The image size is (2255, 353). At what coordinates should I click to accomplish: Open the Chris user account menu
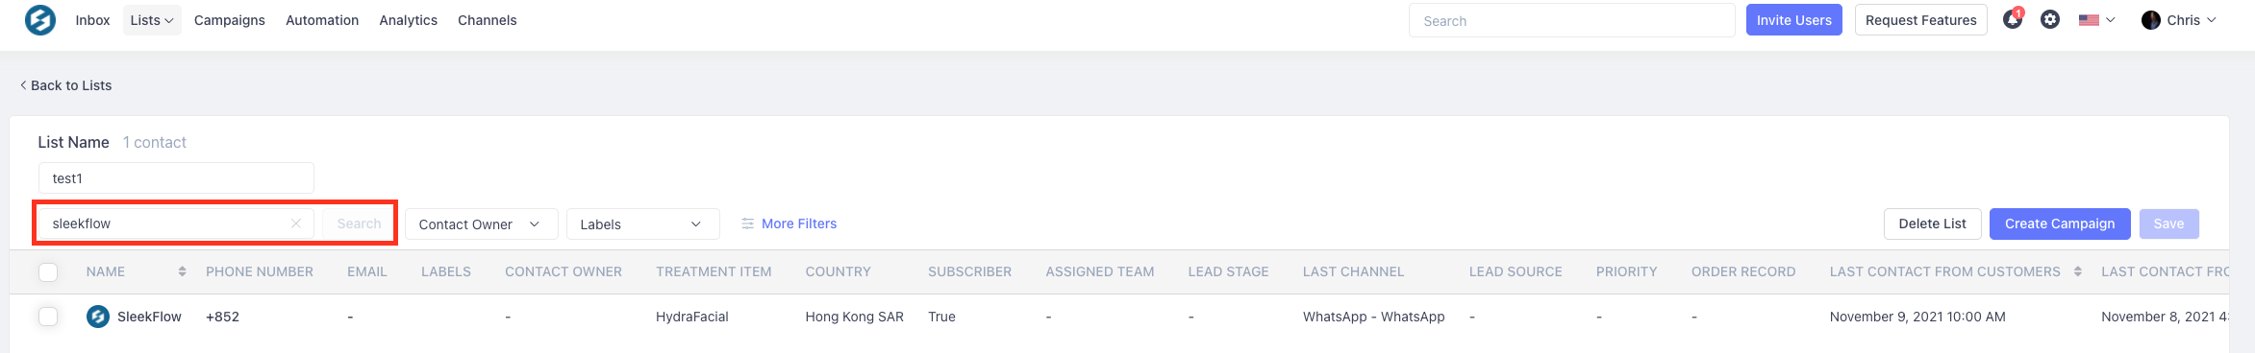(x=2178, y=20)
